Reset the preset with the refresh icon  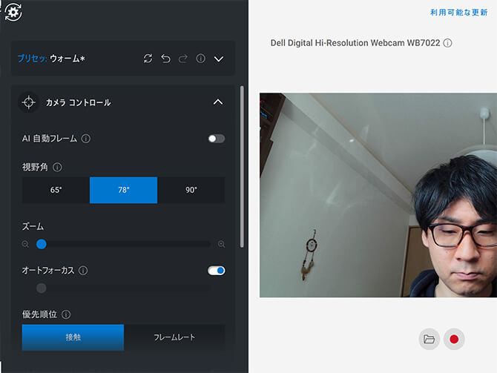click(x=148, y=59)
